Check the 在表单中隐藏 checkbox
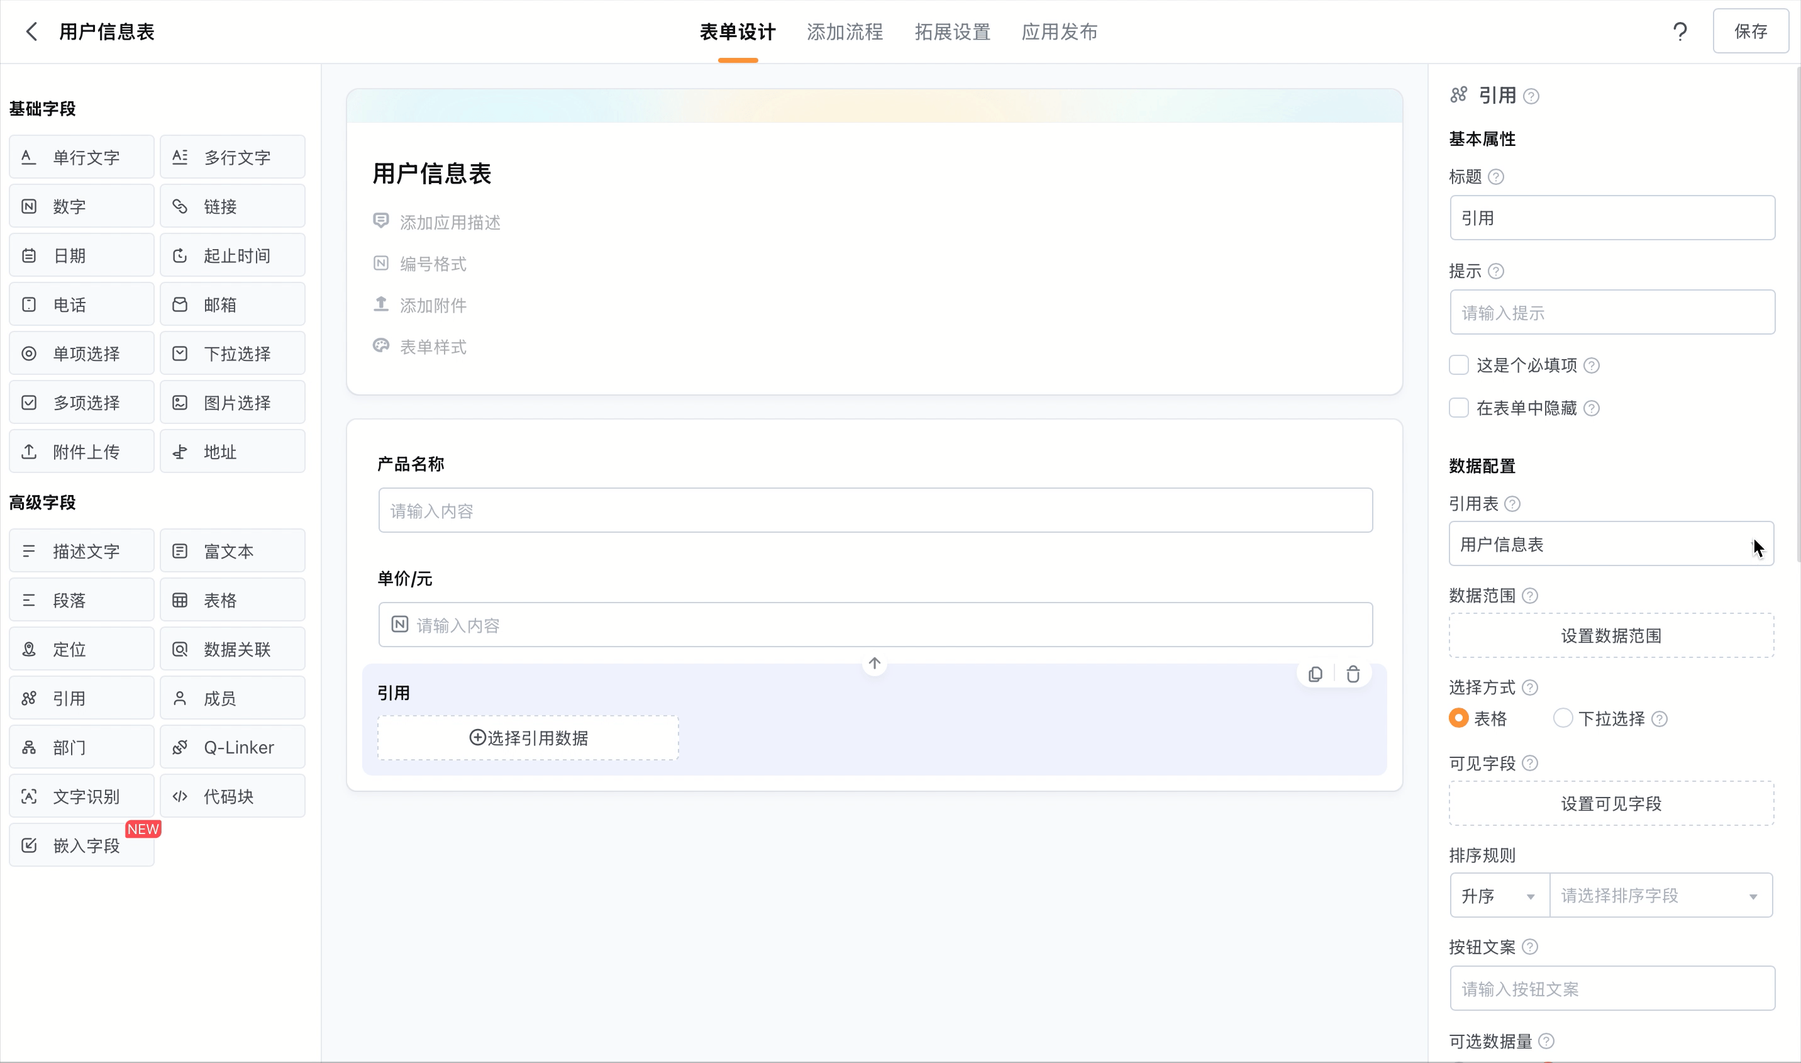 tap(1459, 408)
